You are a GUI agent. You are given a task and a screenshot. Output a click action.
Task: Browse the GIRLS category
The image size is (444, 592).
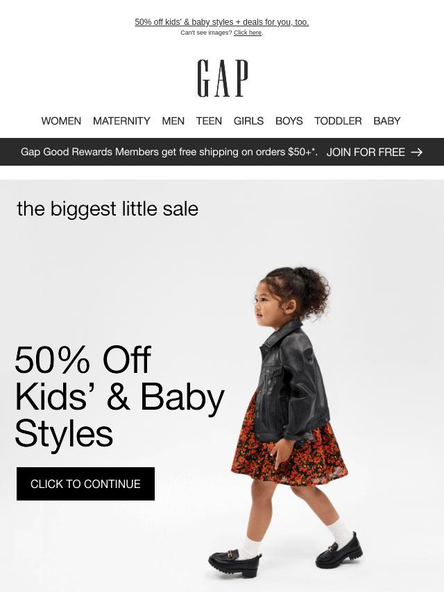tap(248, 121)
